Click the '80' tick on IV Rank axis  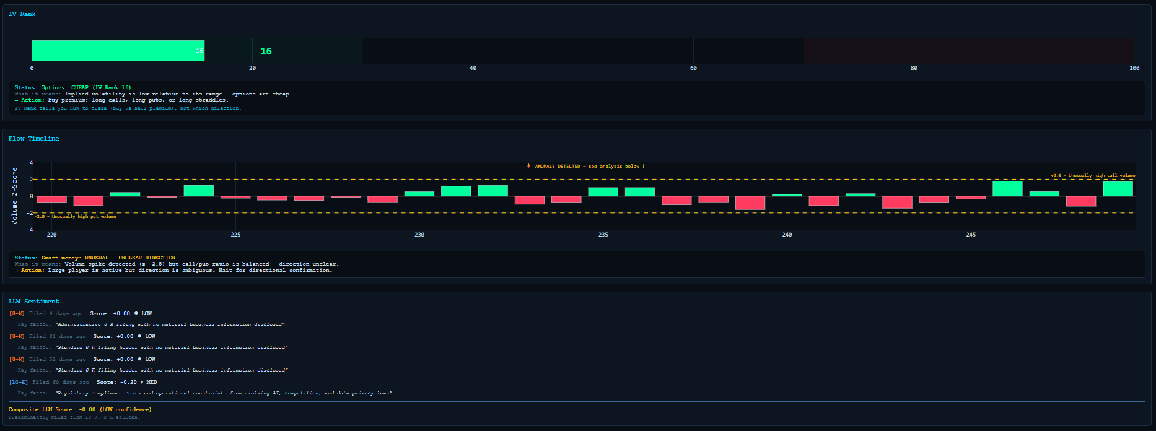click(x=914, y=68)
